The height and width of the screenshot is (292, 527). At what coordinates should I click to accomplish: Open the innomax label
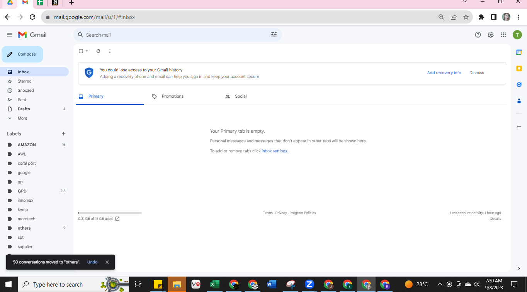34,200
